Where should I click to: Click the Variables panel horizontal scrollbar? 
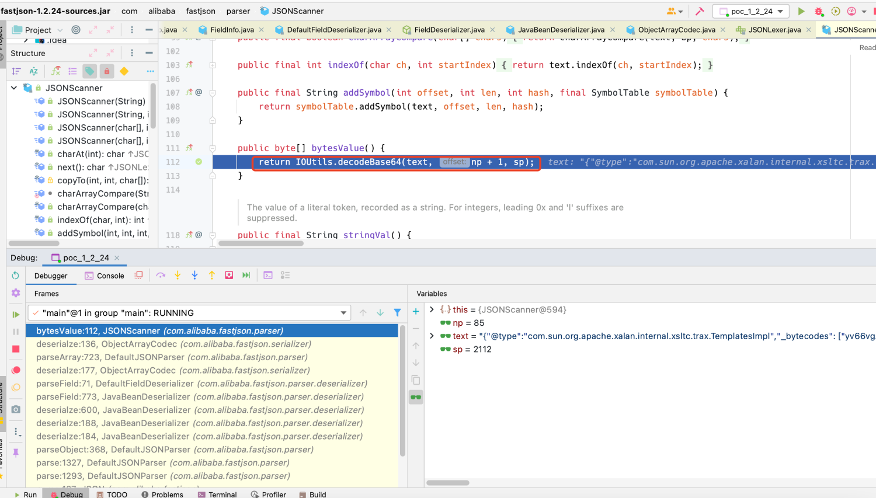coord(447,483)
